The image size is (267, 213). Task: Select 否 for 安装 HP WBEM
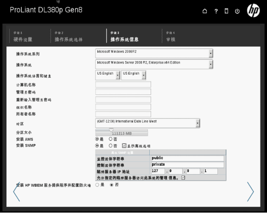(x=112, y=185)
